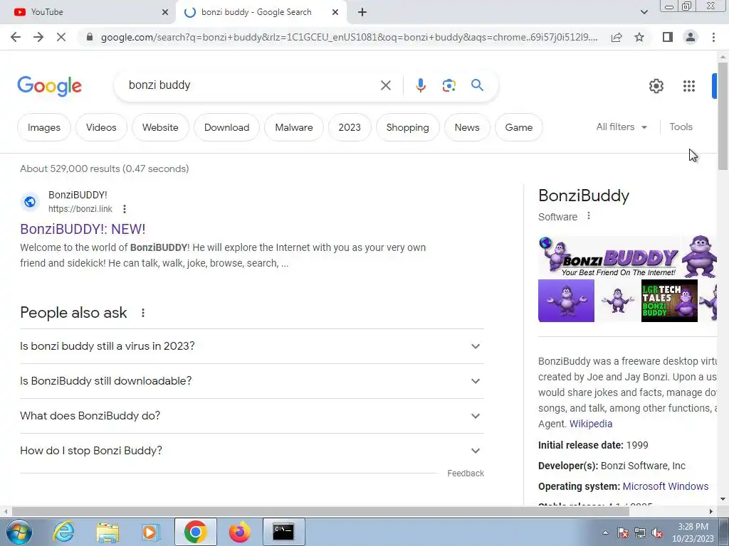
Task: Open the All filters dropdown
Action: pyautogui.click(x=621, y=127)
